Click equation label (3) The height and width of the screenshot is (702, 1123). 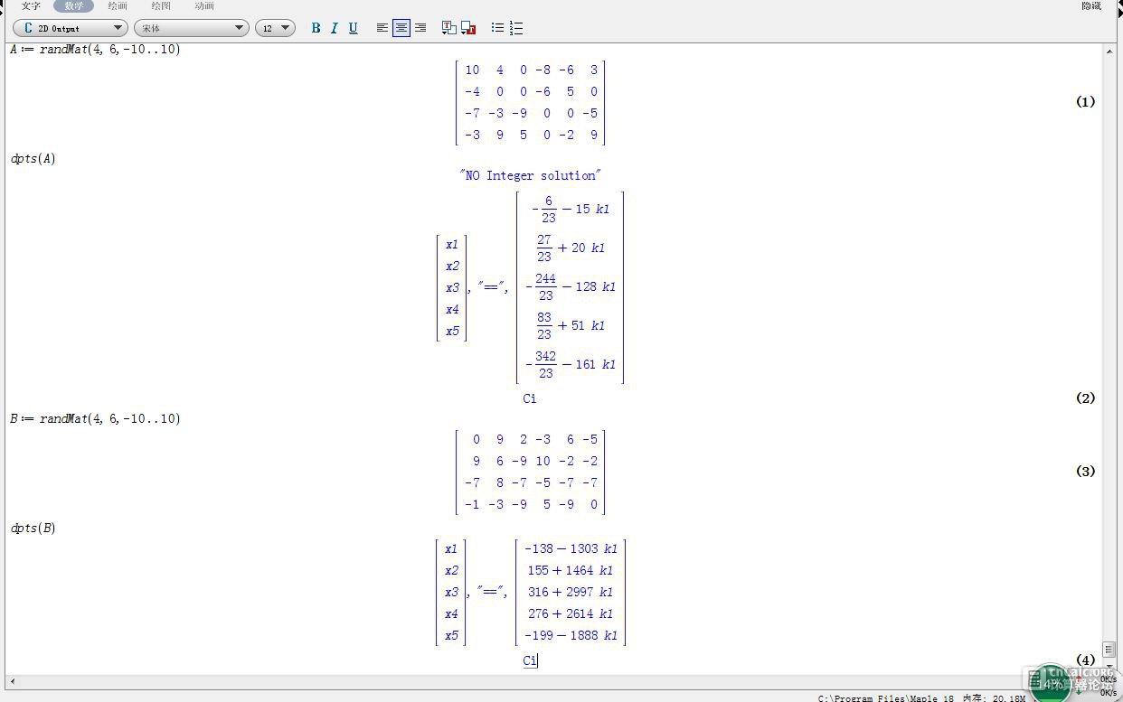[x=1085, y=472]
